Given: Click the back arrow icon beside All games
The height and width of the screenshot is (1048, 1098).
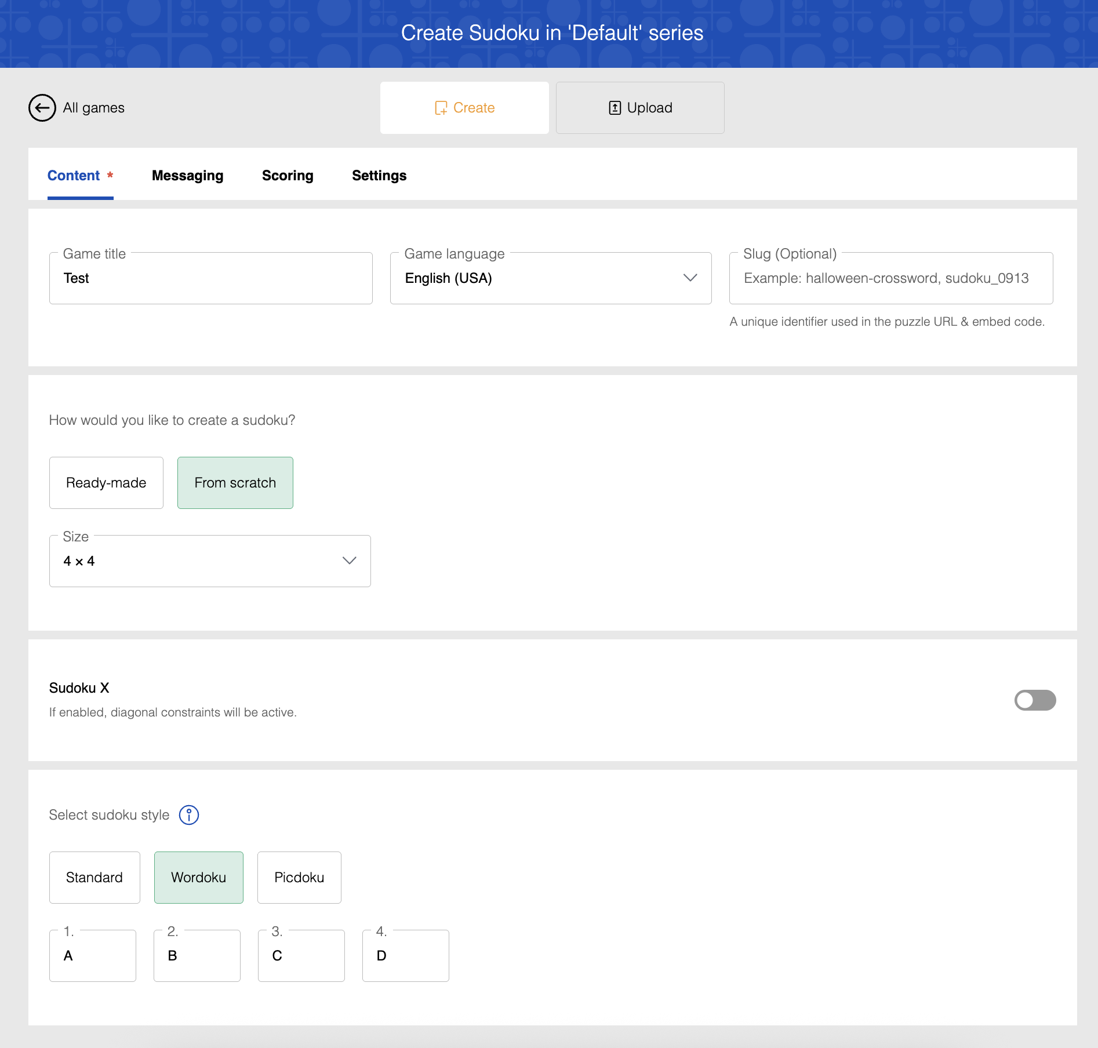Looking at the screenshot, I should [42, 108].
